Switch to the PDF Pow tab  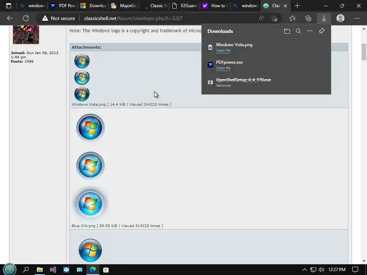pos(63,6)
